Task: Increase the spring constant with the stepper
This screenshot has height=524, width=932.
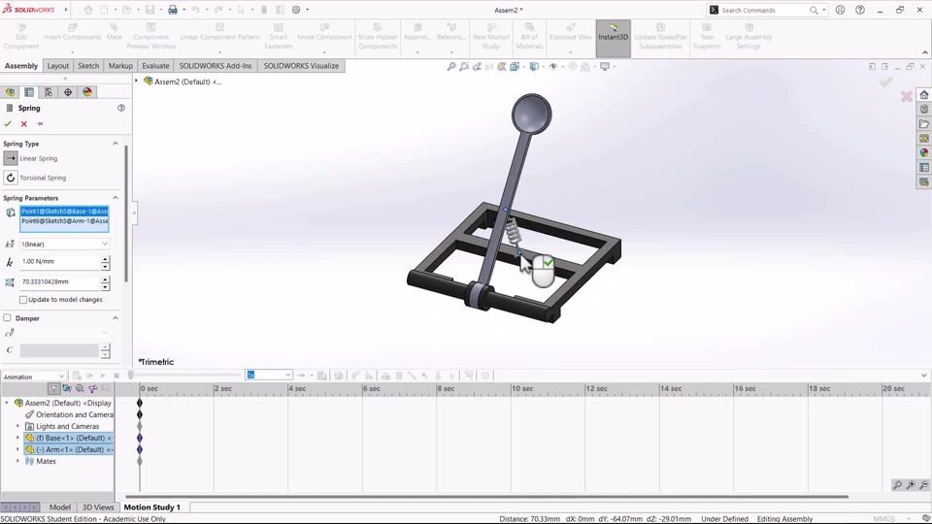Action: click(105, 259)
